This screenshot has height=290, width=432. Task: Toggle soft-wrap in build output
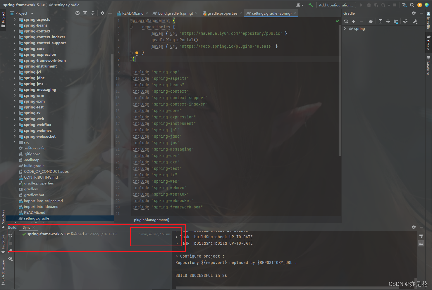click(421, 236)
